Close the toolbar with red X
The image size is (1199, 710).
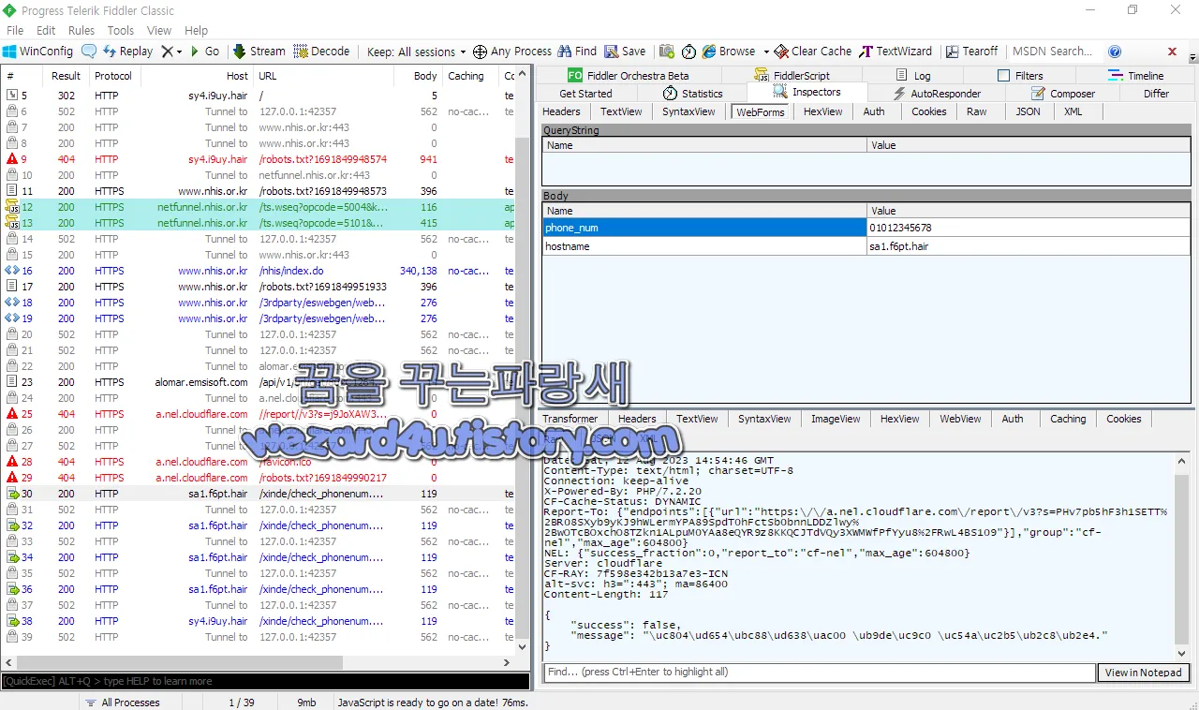(1172, 52)
